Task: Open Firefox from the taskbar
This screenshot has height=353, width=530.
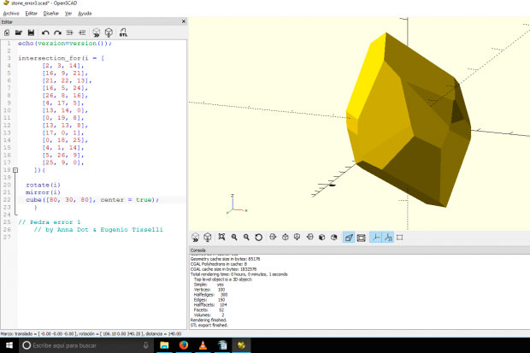Action: click(183, 344)
